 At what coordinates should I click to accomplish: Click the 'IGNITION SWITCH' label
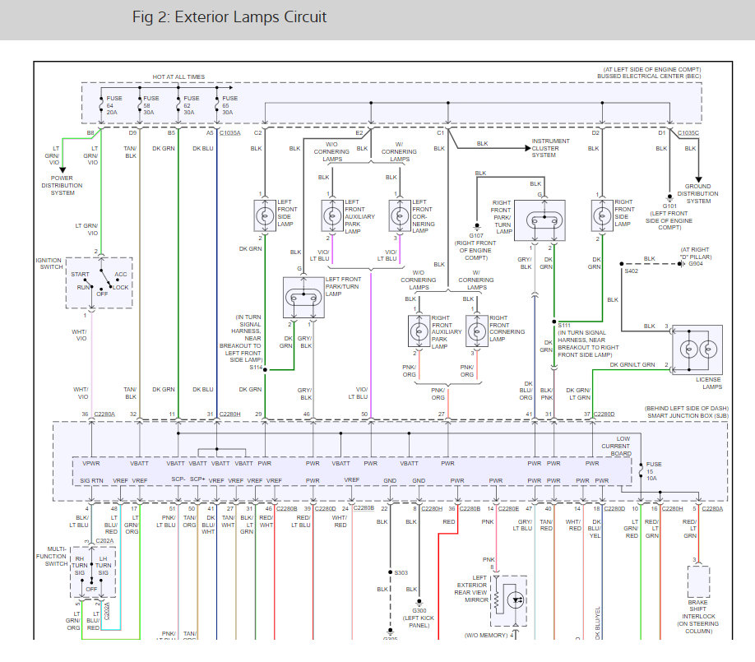click(49, 263)
